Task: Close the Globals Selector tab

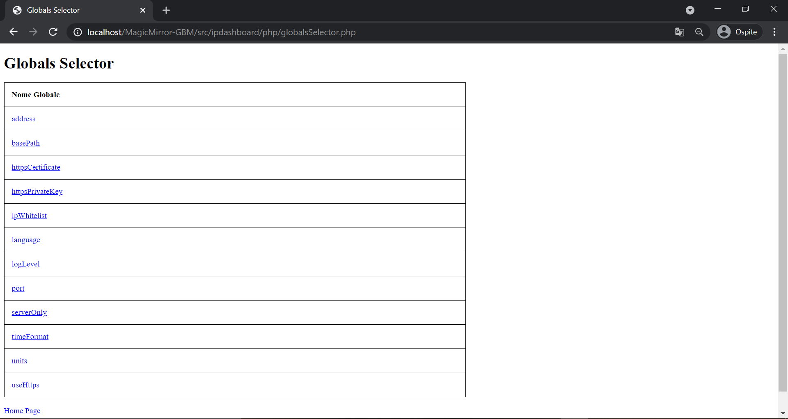Action: coord(143,10)
